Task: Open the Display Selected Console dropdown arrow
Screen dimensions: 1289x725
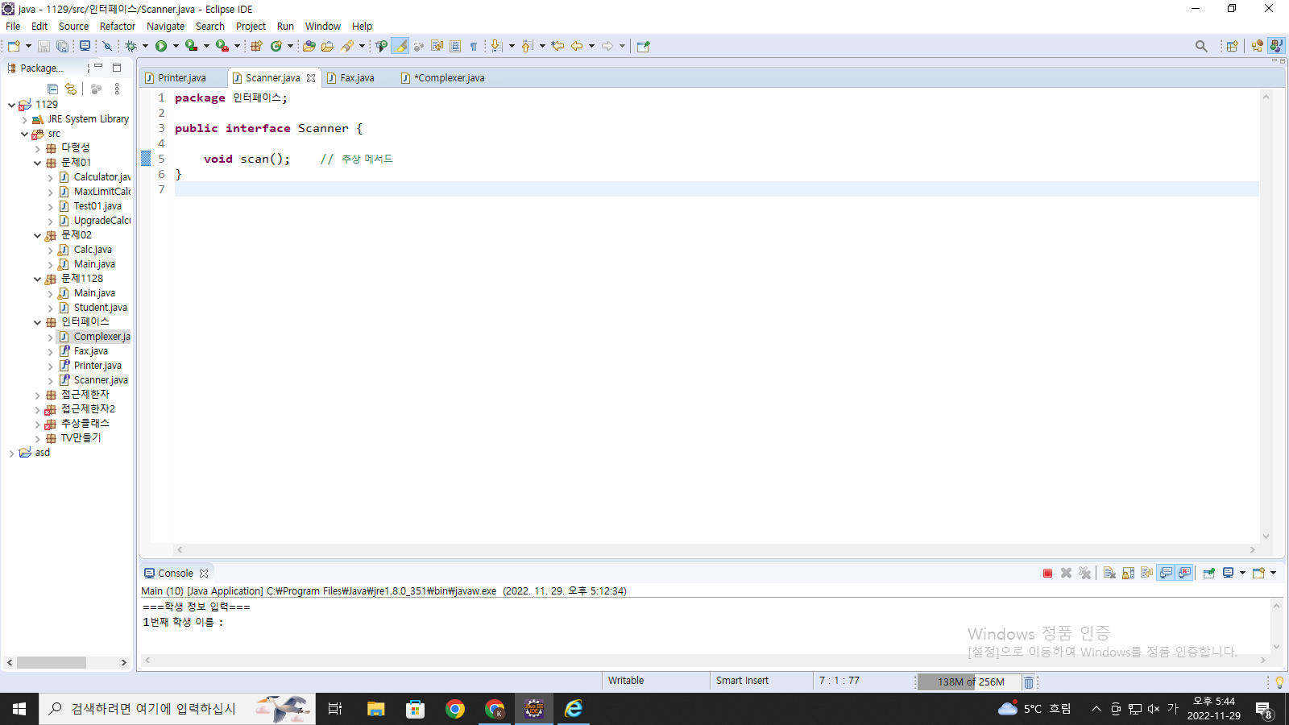Action: point(1242,573)
